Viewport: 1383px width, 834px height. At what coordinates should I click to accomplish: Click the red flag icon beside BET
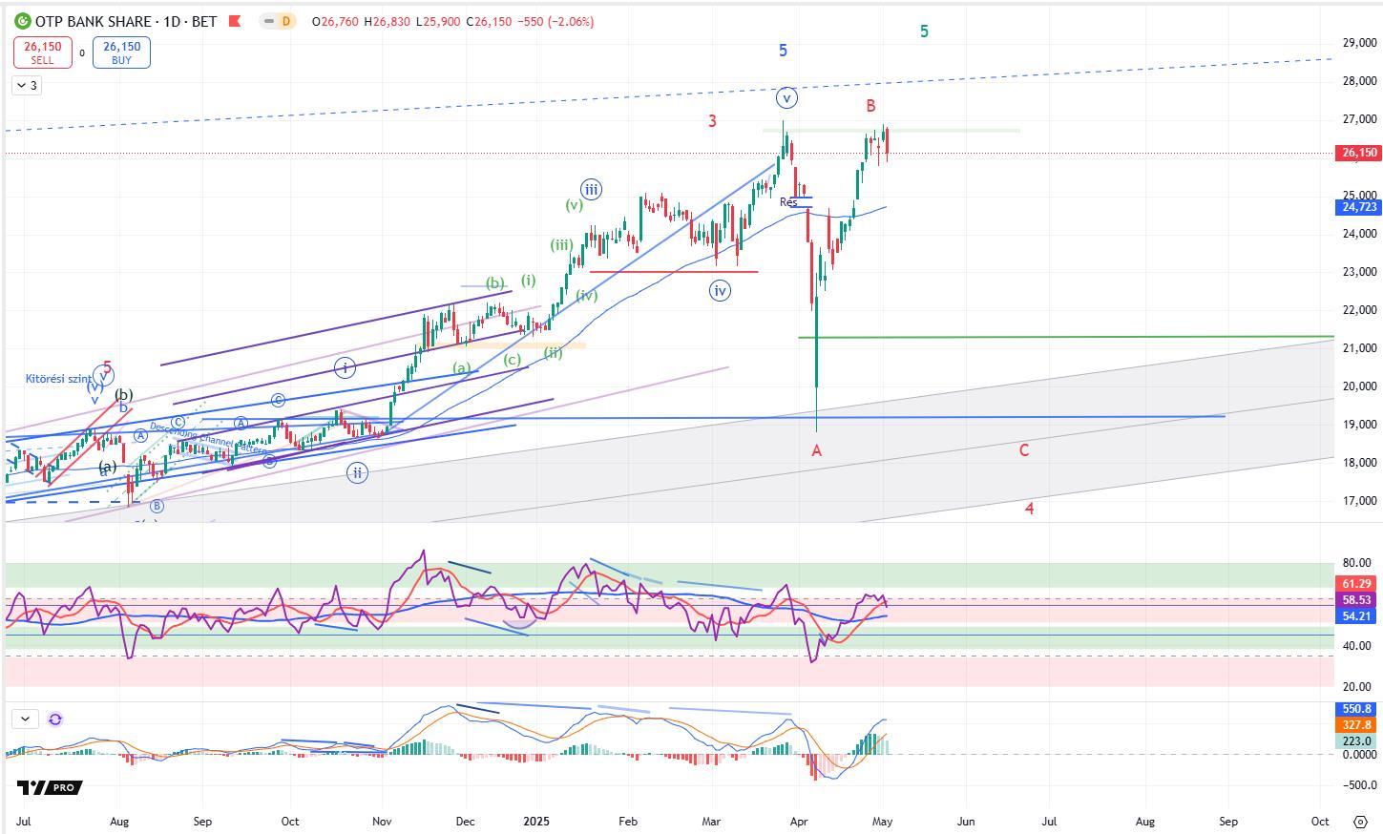(x=235, y=21)
